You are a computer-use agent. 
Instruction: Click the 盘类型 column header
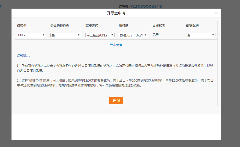[22, 26]
